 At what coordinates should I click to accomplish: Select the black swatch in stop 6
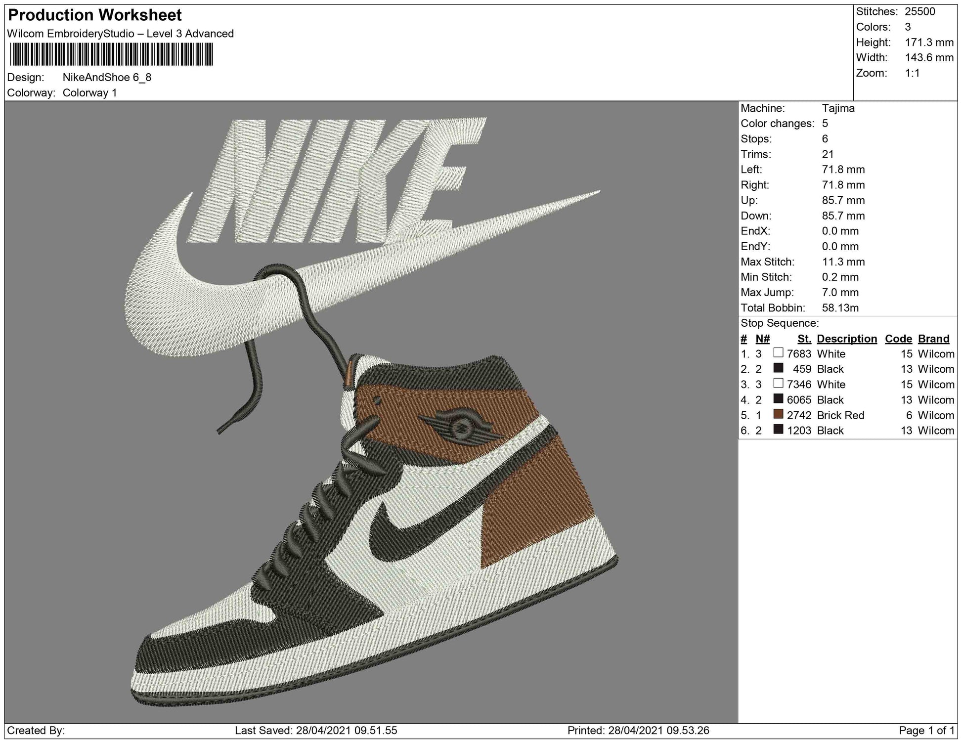(779, 430)
